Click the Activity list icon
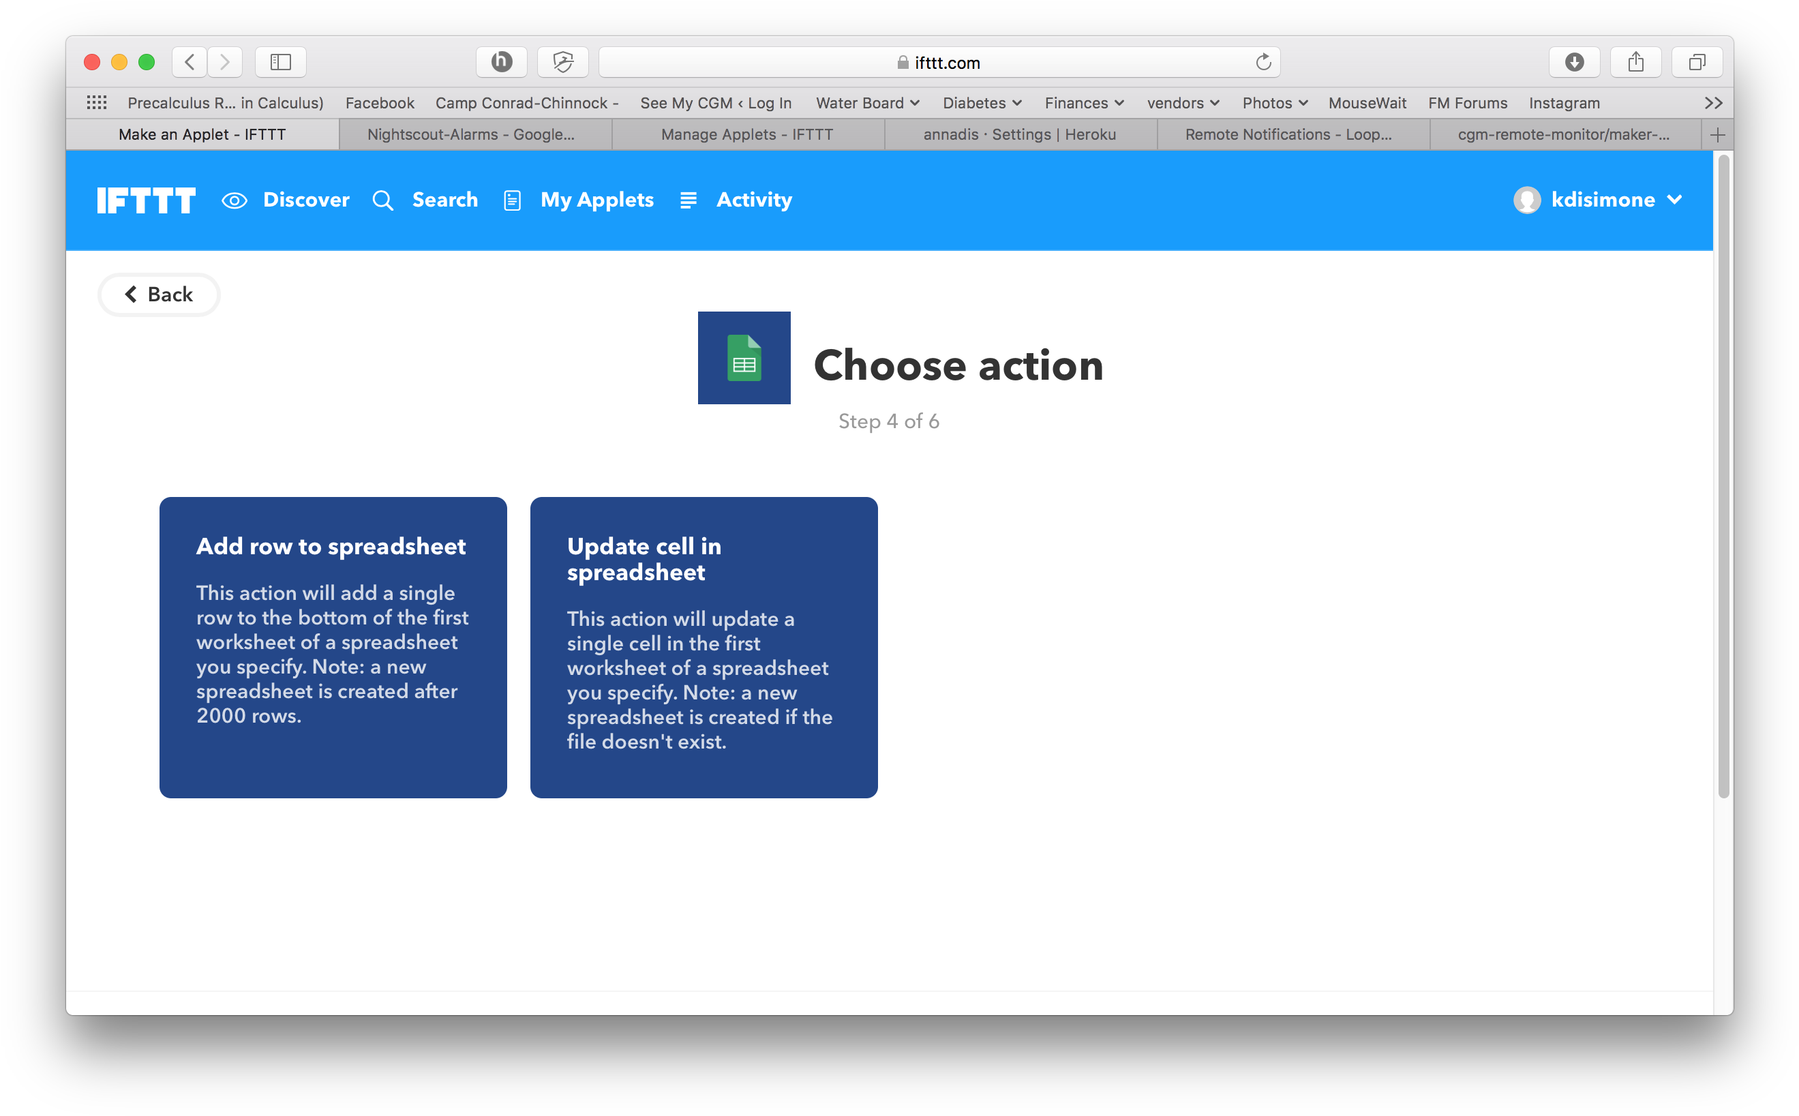The image size is (1799, 1116). (688, 200)
